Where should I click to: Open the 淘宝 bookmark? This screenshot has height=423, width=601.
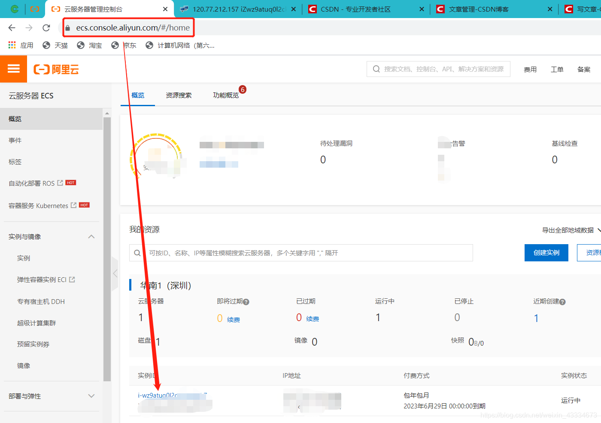[x=89, y=45]
